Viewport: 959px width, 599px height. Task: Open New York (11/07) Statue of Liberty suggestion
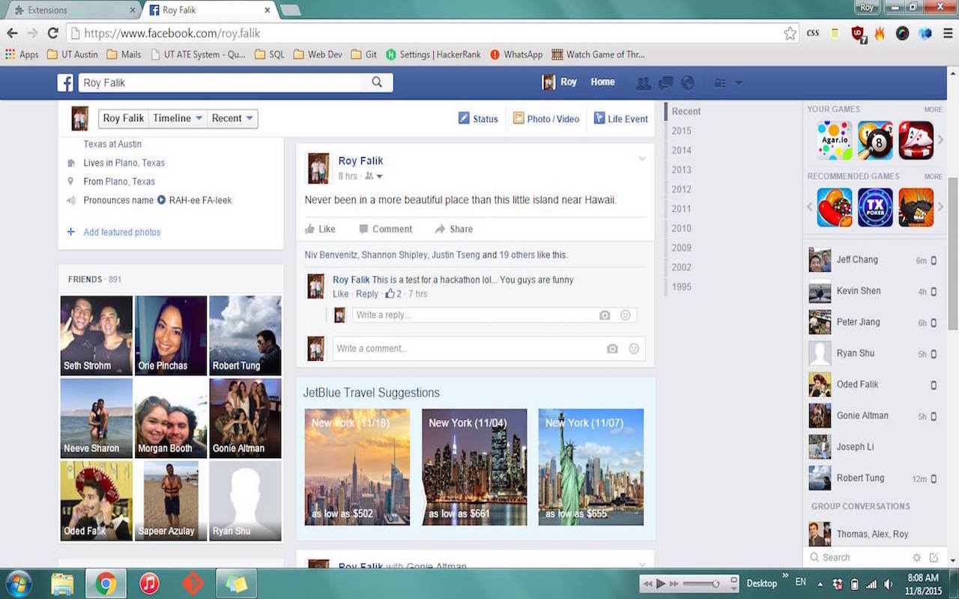point(591,467)
